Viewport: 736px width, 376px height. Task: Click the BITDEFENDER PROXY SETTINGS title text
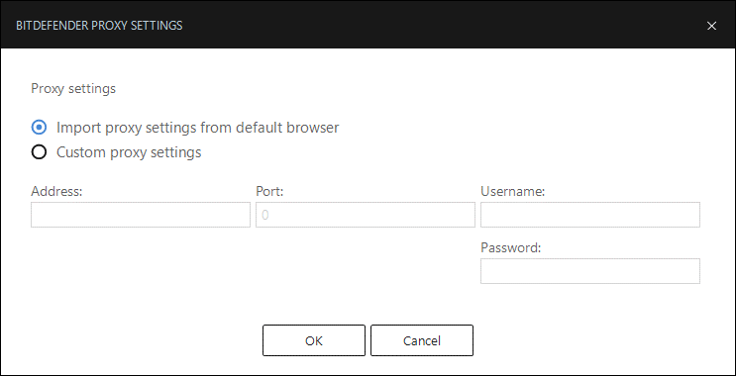[99, 26]
